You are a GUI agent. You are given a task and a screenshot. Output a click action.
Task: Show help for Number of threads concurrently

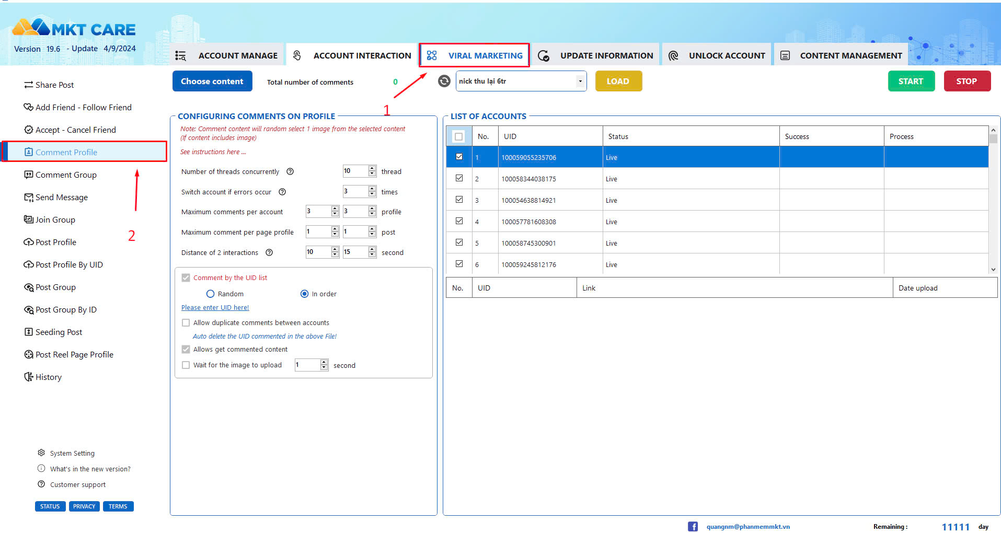click(290, 171)
